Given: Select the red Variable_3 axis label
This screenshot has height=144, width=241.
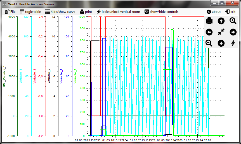Looking at the screenshot, I should (x=35, y=76).
